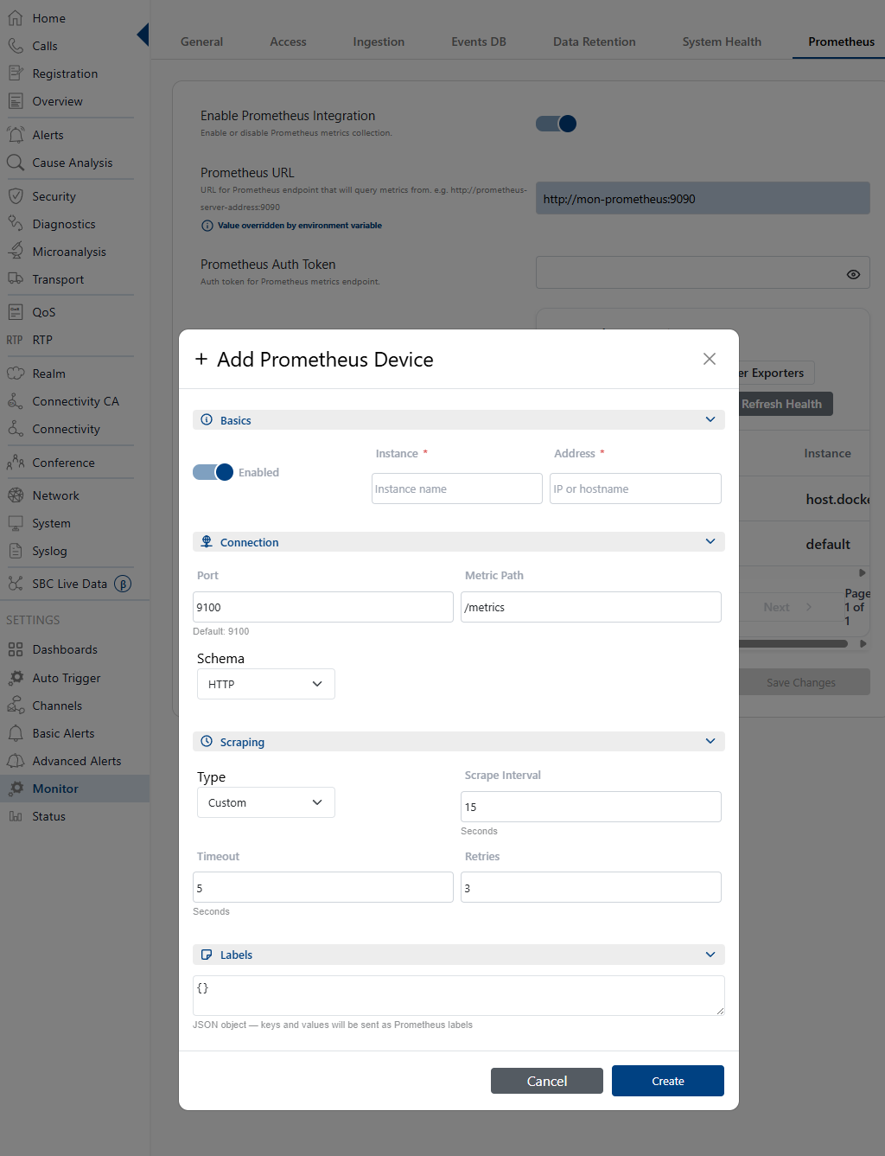885x1156 pixels.
Task: Open the scraping Type Custom dropdown
Action: [x=266, y=802]
